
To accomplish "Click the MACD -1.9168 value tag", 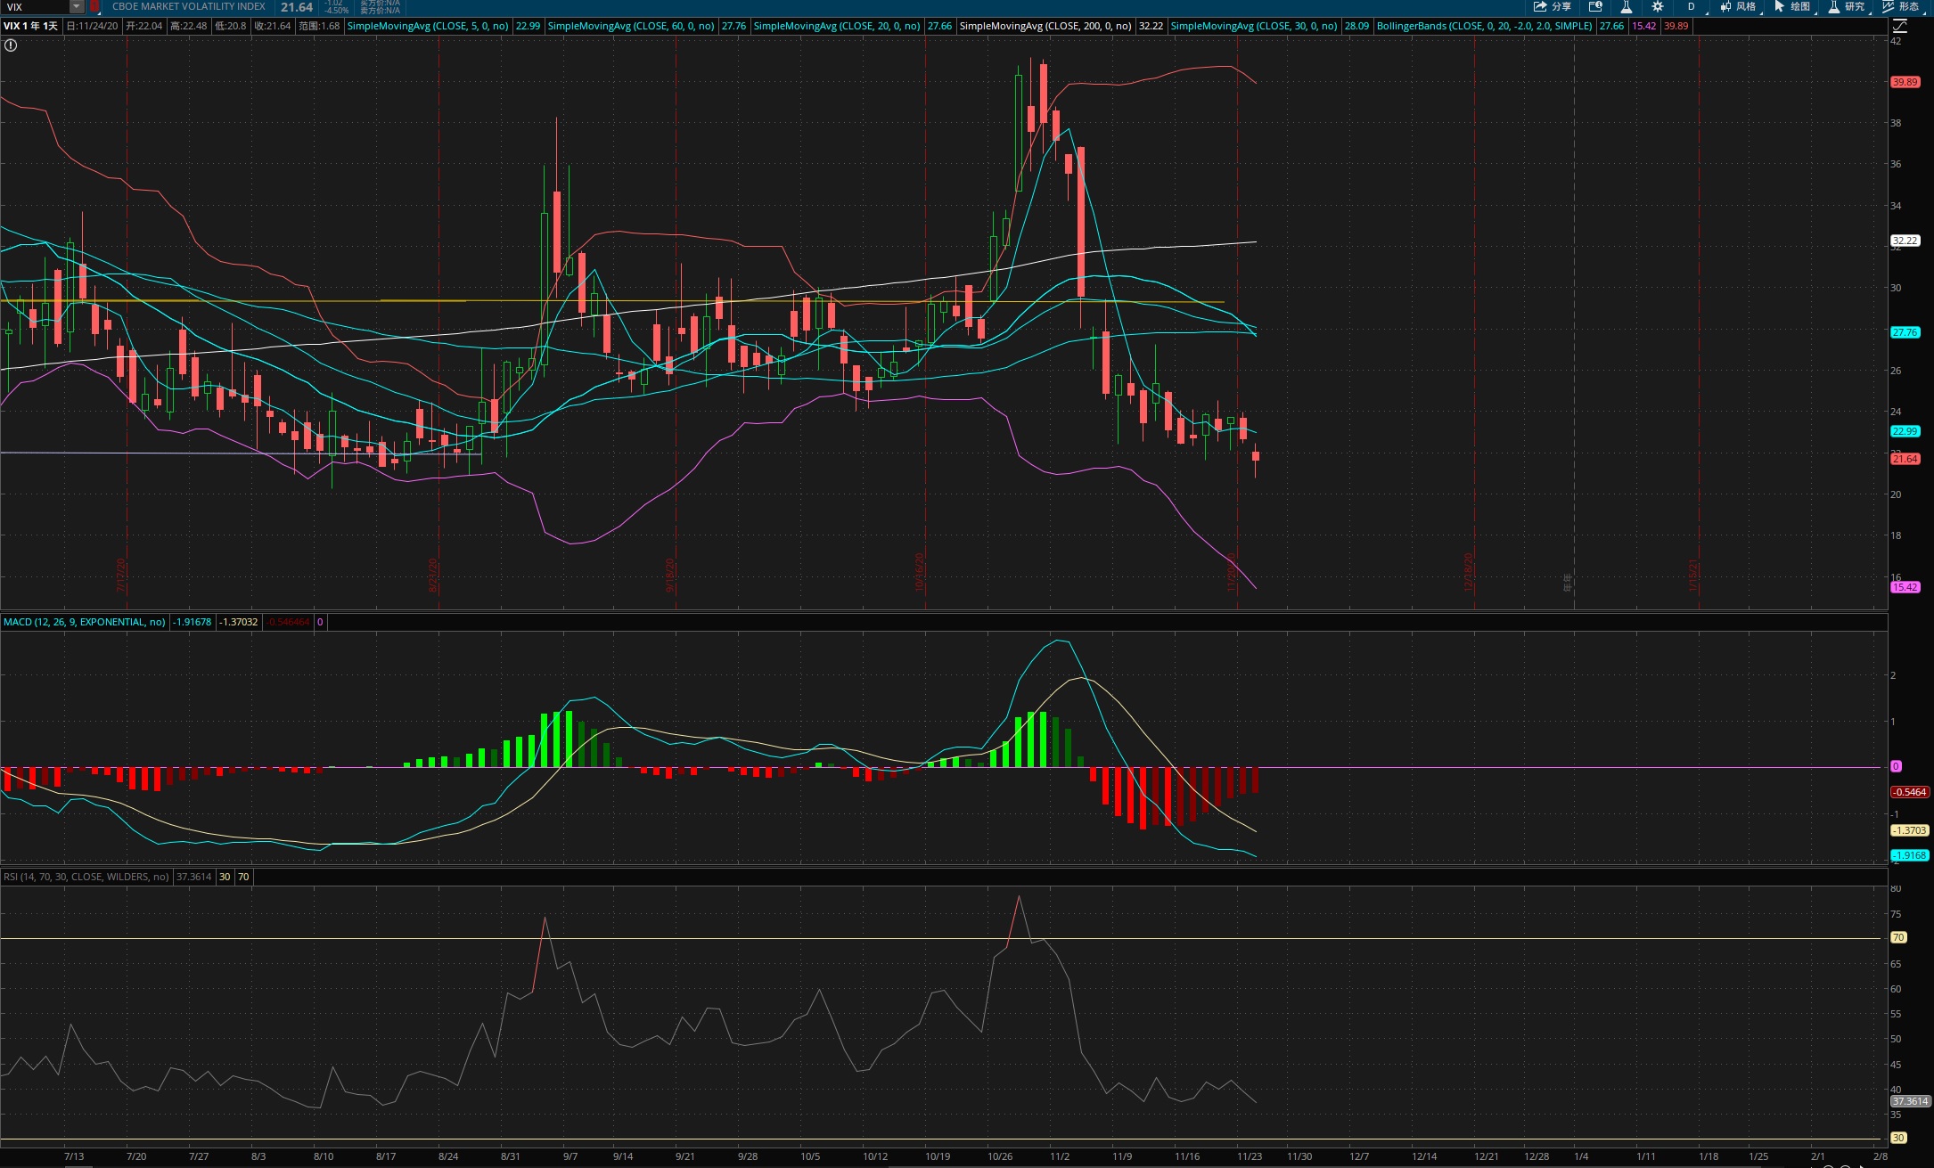I will click(x=1910, y=855).
